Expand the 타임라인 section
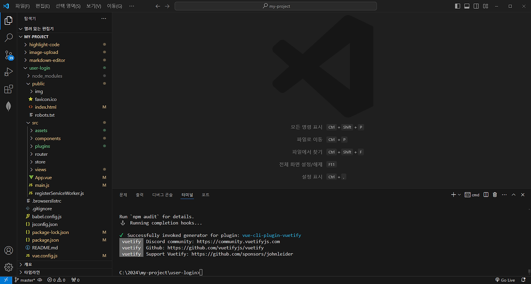This screenshot has height=284, width=531. coord(64,272)
